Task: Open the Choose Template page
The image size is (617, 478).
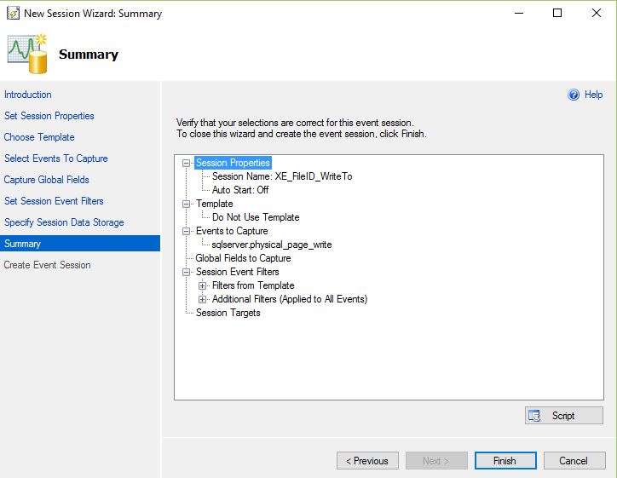Action: 39,137
